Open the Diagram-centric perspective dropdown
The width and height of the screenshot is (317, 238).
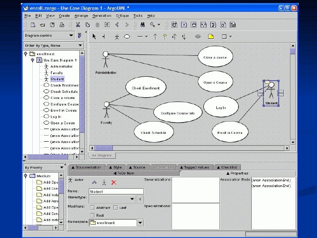[71, 36]
